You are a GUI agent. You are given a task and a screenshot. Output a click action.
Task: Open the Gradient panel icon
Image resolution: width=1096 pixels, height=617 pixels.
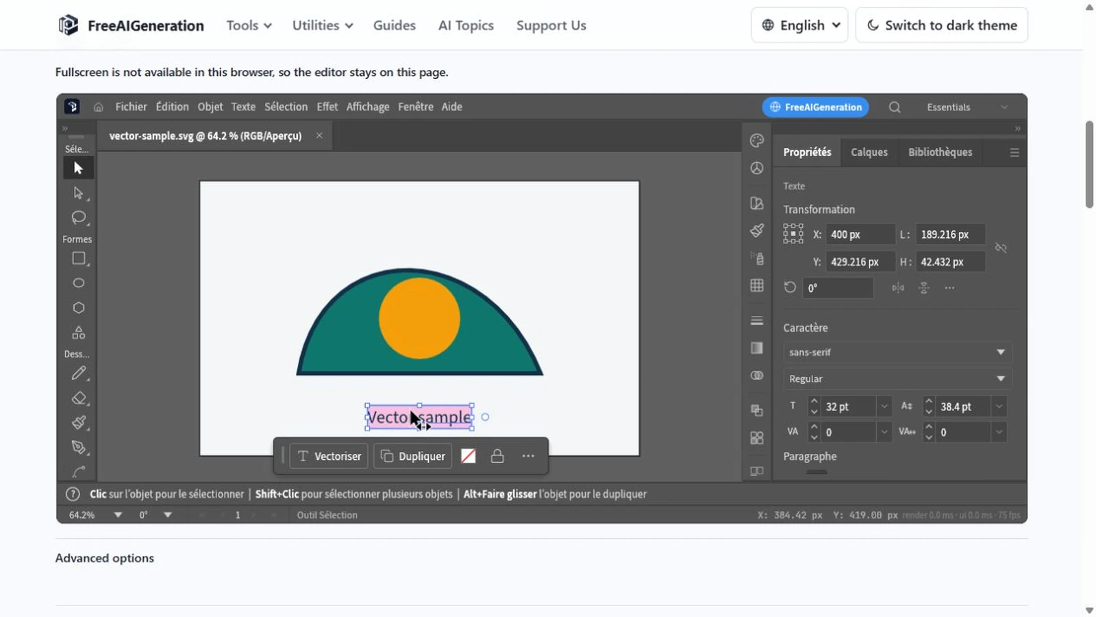click(x=756, y=348)
